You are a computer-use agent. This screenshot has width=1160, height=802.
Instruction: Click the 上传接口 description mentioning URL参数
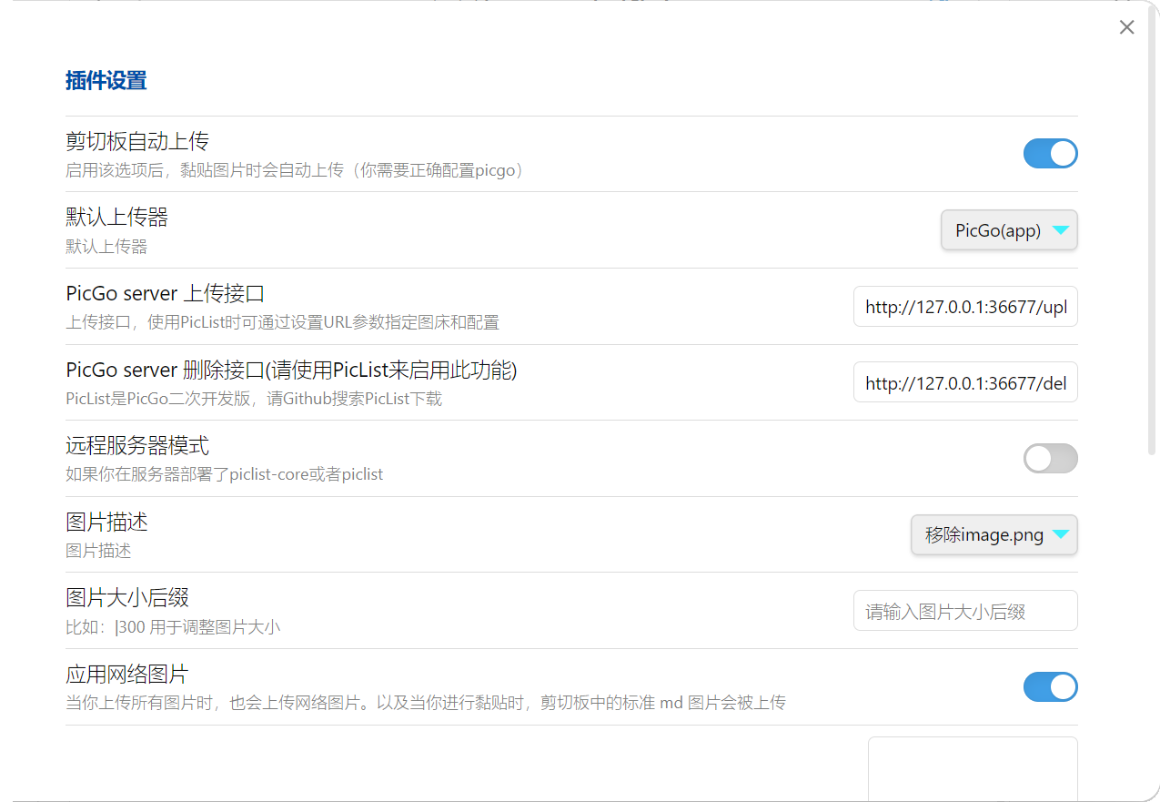282,322
